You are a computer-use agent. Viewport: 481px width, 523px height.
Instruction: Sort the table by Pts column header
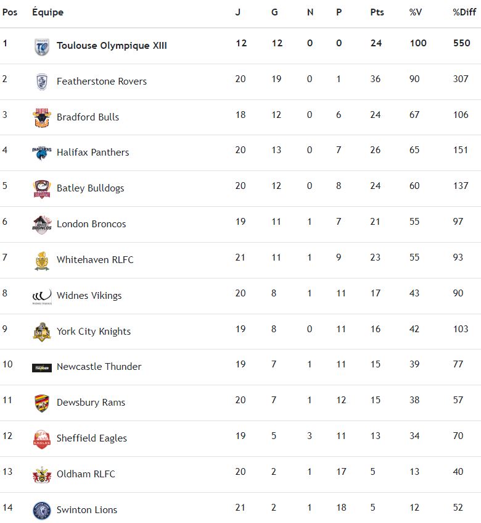click(x=377, y=12)
